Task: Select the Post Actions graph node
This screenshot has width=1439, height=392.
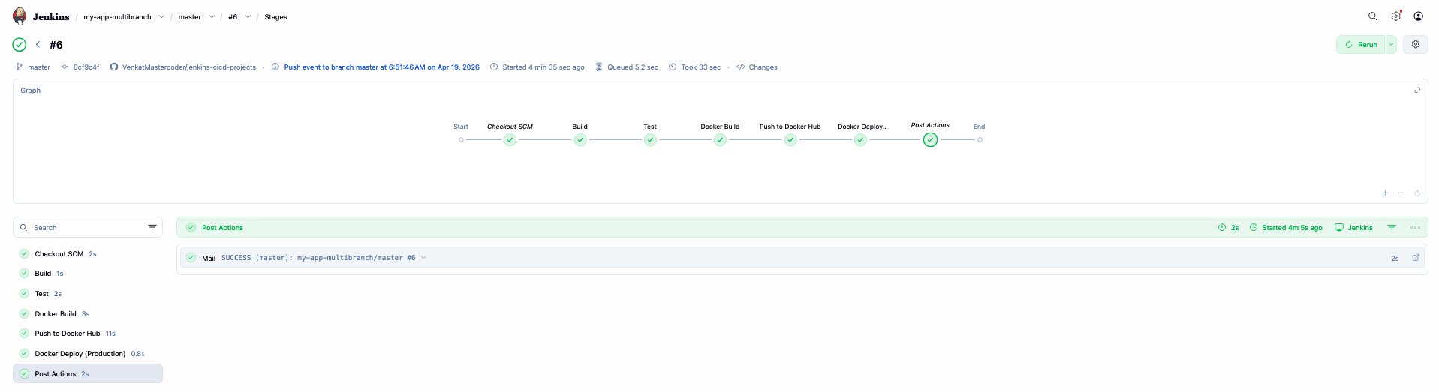Action: 930,140
